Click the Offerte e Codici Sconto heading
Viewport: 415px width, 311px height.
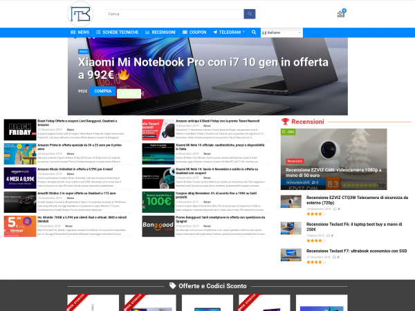click(212, 286)
